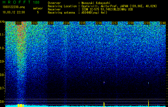Click the Ovserver label text
168x107 pixels.
pyautogui.click(x=54, y=3)
